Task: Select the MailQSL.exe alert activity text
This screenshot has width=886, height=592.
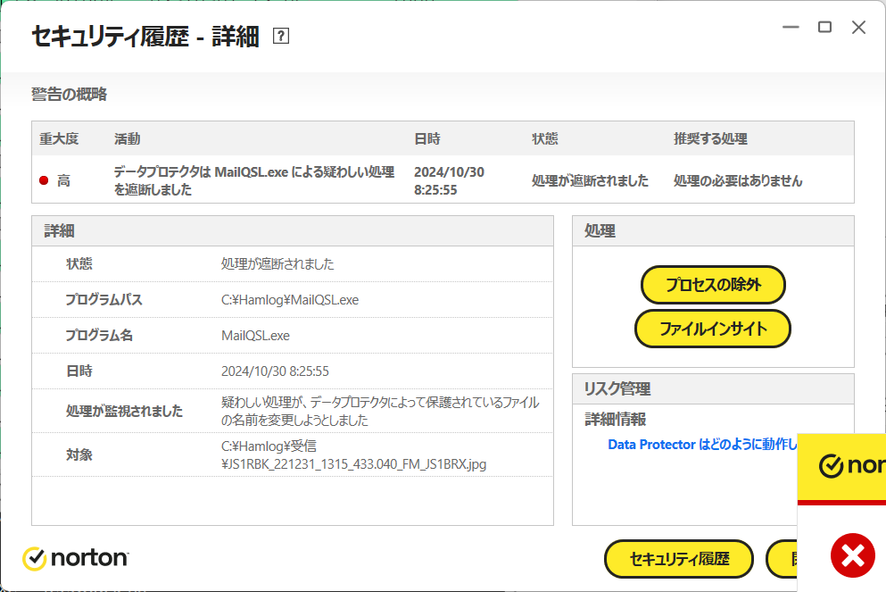Action: (x=253, y=180)
